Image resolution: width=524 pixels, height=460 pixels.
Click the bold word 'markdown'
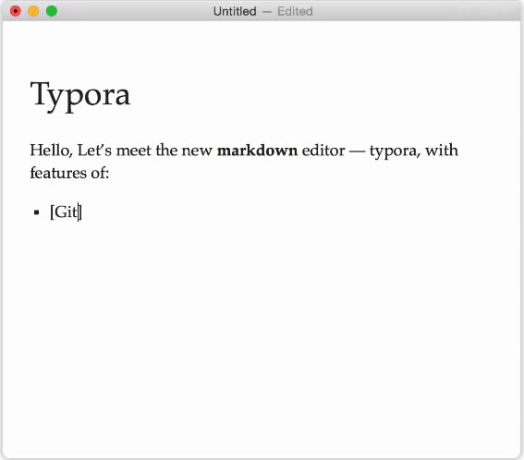coord(257,151)
